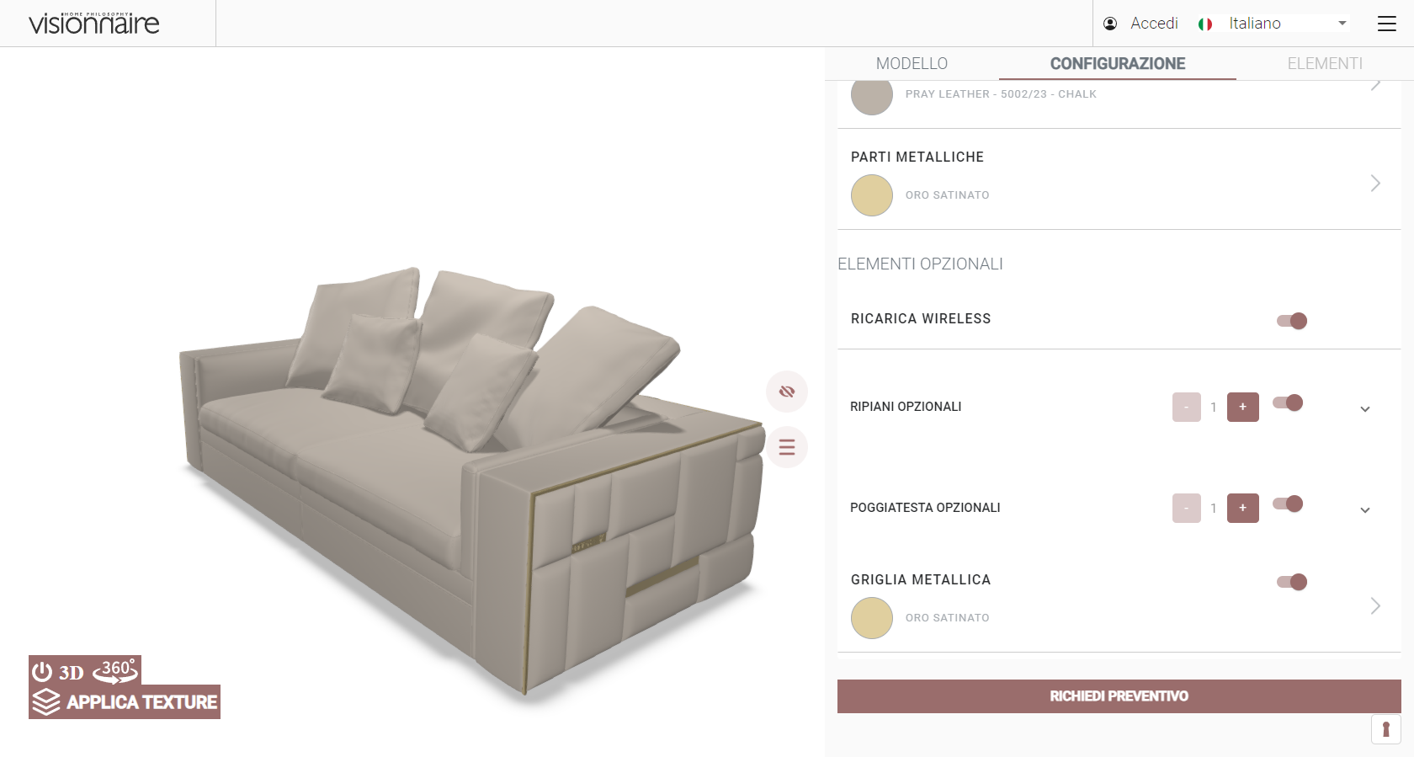Activate the 360° rotation view icon

click(x=115, y=671)
